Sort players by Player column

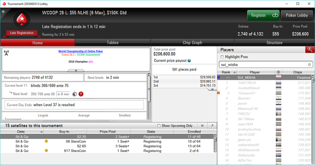[255, 72]
